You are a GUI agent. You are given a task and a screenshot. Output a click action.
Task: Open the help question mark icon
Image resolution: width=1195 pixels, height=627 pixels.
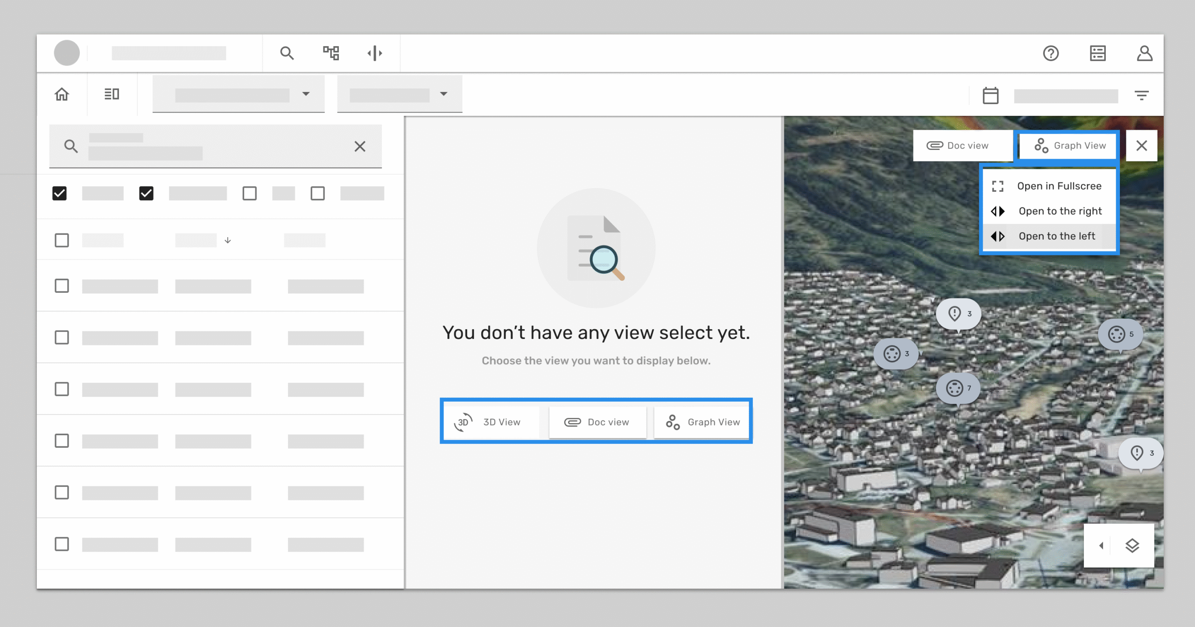(1051, 53)
